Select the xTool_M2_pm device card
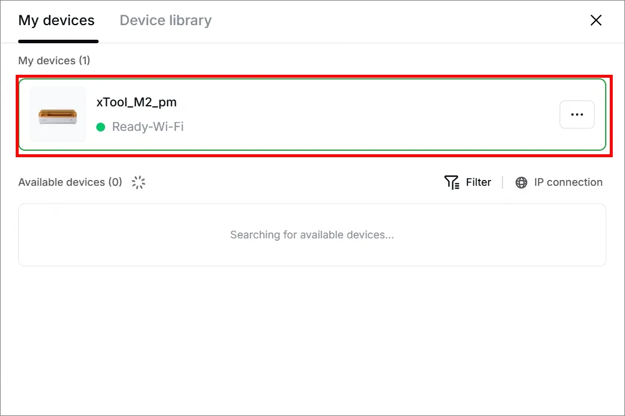This screenshot has height=416, width=625. (312, 115)
